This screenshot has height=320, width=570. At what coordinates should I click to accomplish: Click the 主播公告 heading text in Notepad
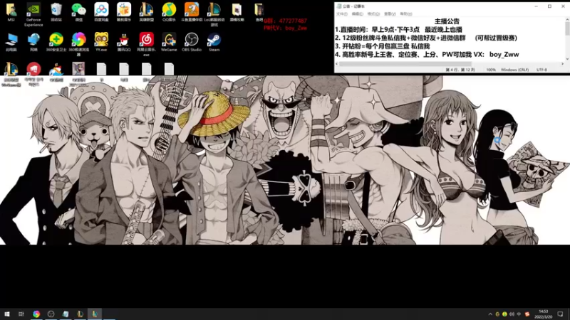[x=447, y=21]
